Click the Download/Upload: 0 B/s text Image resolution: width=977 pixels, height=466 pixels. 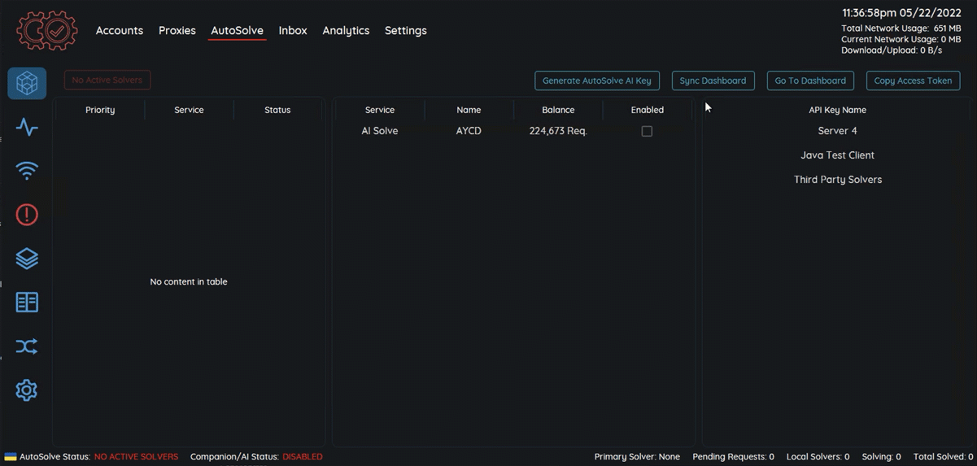(x=892, y=50)
